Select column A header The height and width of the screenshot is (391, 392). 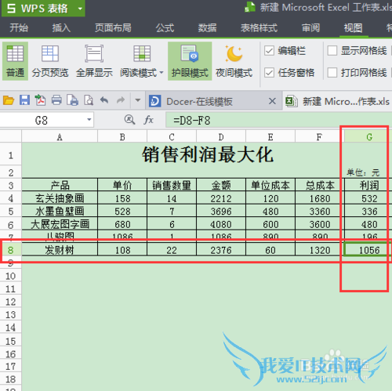click(60, 136)
